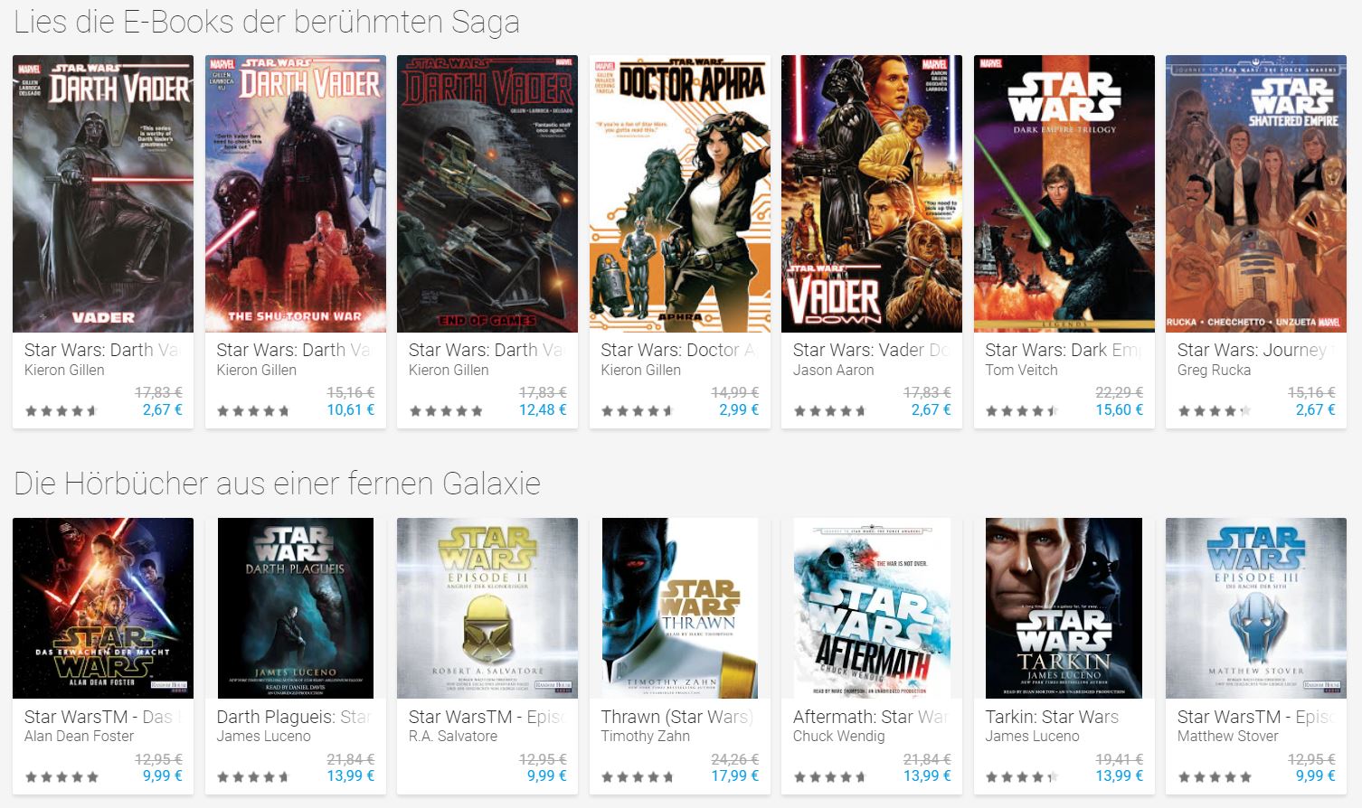Open Darth Plagueis audiobook cover
Screen dimensions: 1362x808
[x=296, y=608]
